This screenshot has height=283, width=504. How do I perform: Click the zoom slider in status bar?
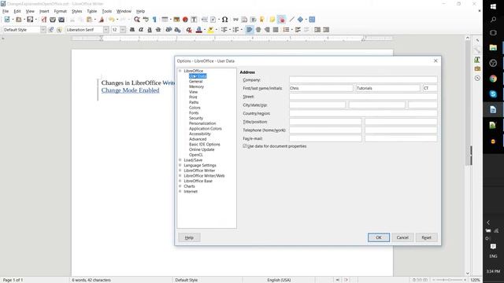coord(449,280)
